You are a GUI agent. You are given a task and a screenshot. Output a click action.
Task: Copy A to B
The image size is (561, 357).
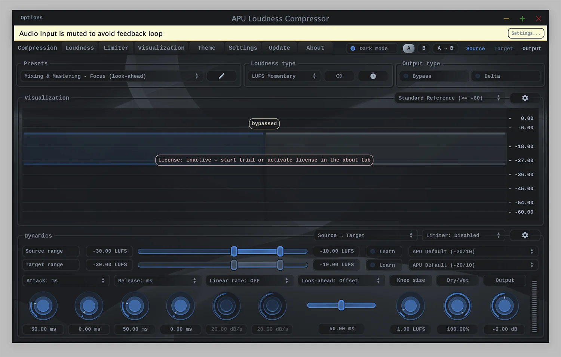pyautogui.click(x=445, y=48)
